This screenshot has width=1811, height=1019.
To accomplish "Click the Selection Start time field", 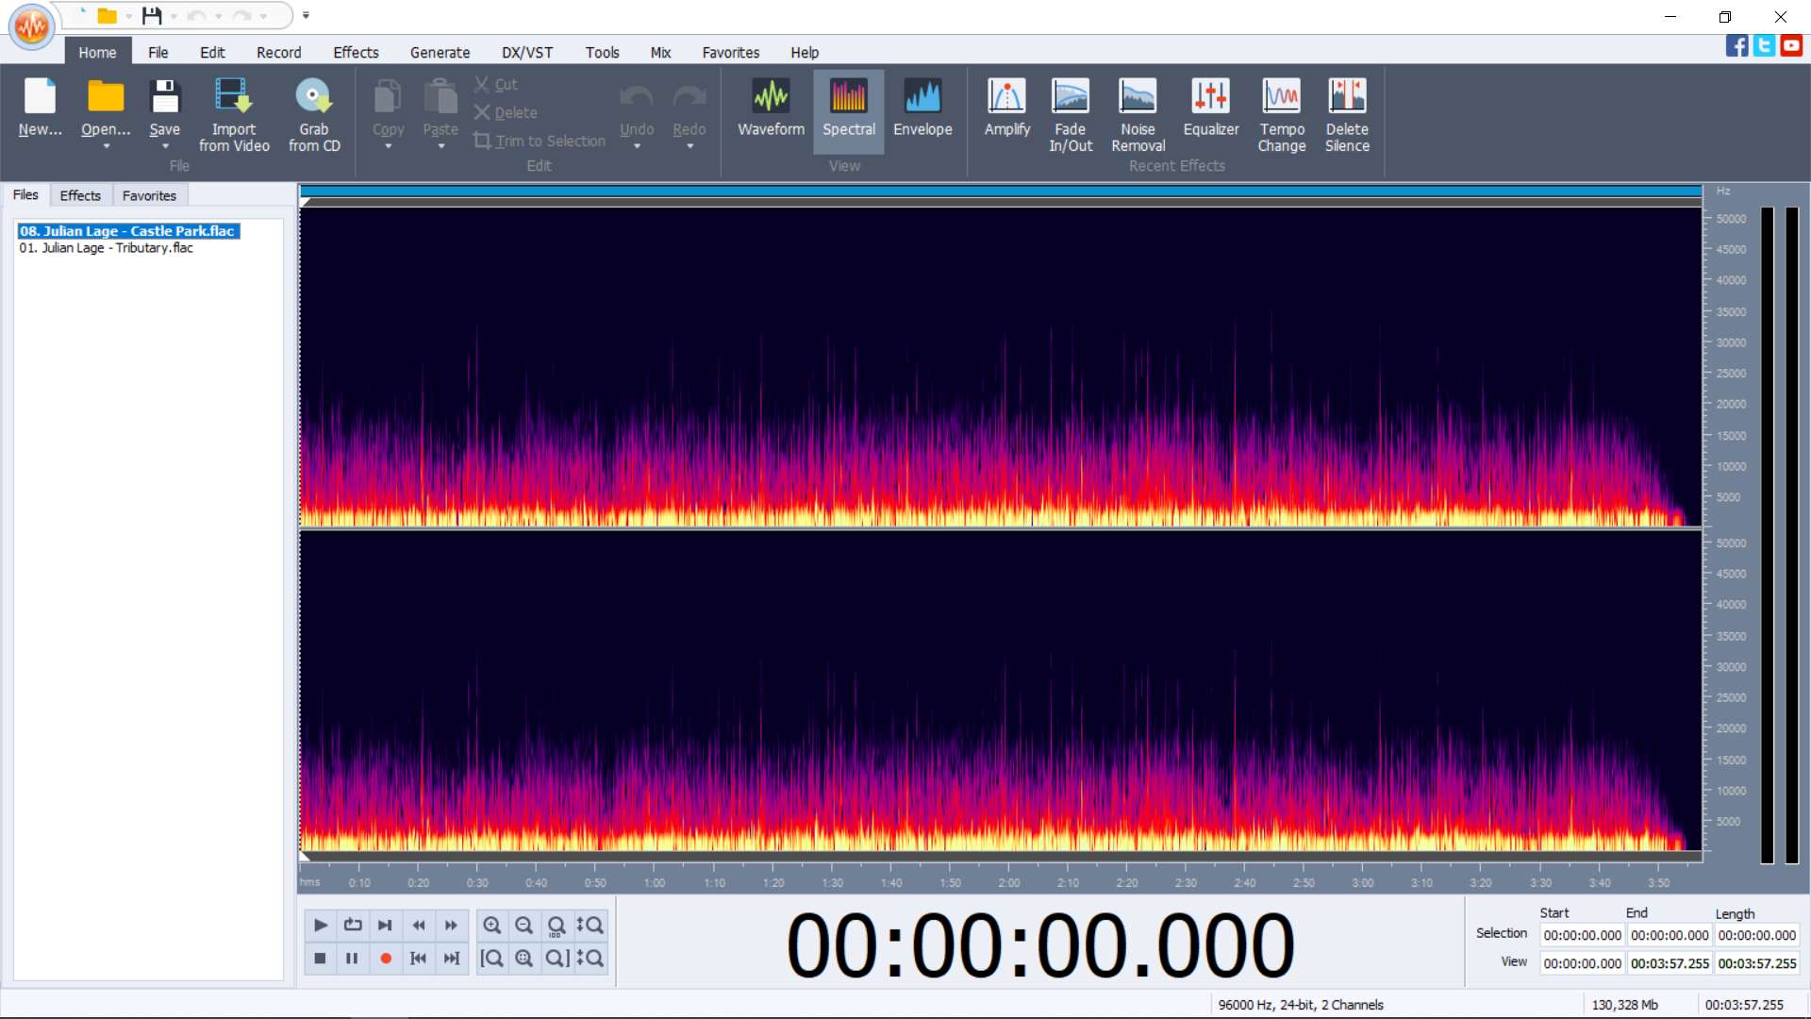I will pos(1582,935).
